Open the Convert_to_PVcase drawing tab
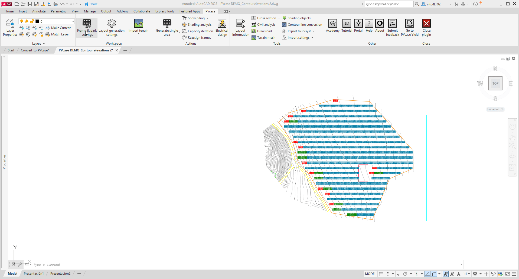This screenshot has width=519, height=279. (34, 50)
